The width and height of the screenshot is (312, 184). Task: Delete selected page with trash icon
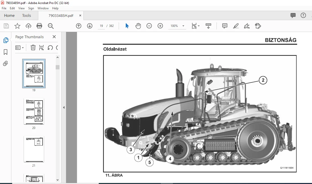point(33,48)
